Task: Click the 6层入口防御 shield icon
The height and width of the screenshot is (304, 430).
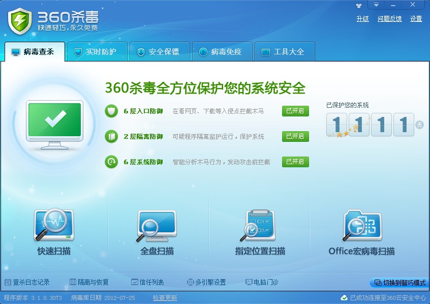Action: 111,111
